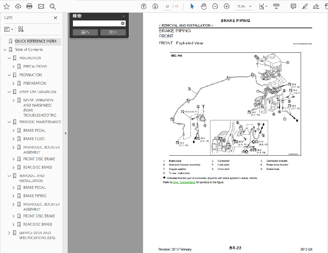Add a comment with the speech bubble icon
This screenshot has width=328, height=253.
(x=293, y=7)
